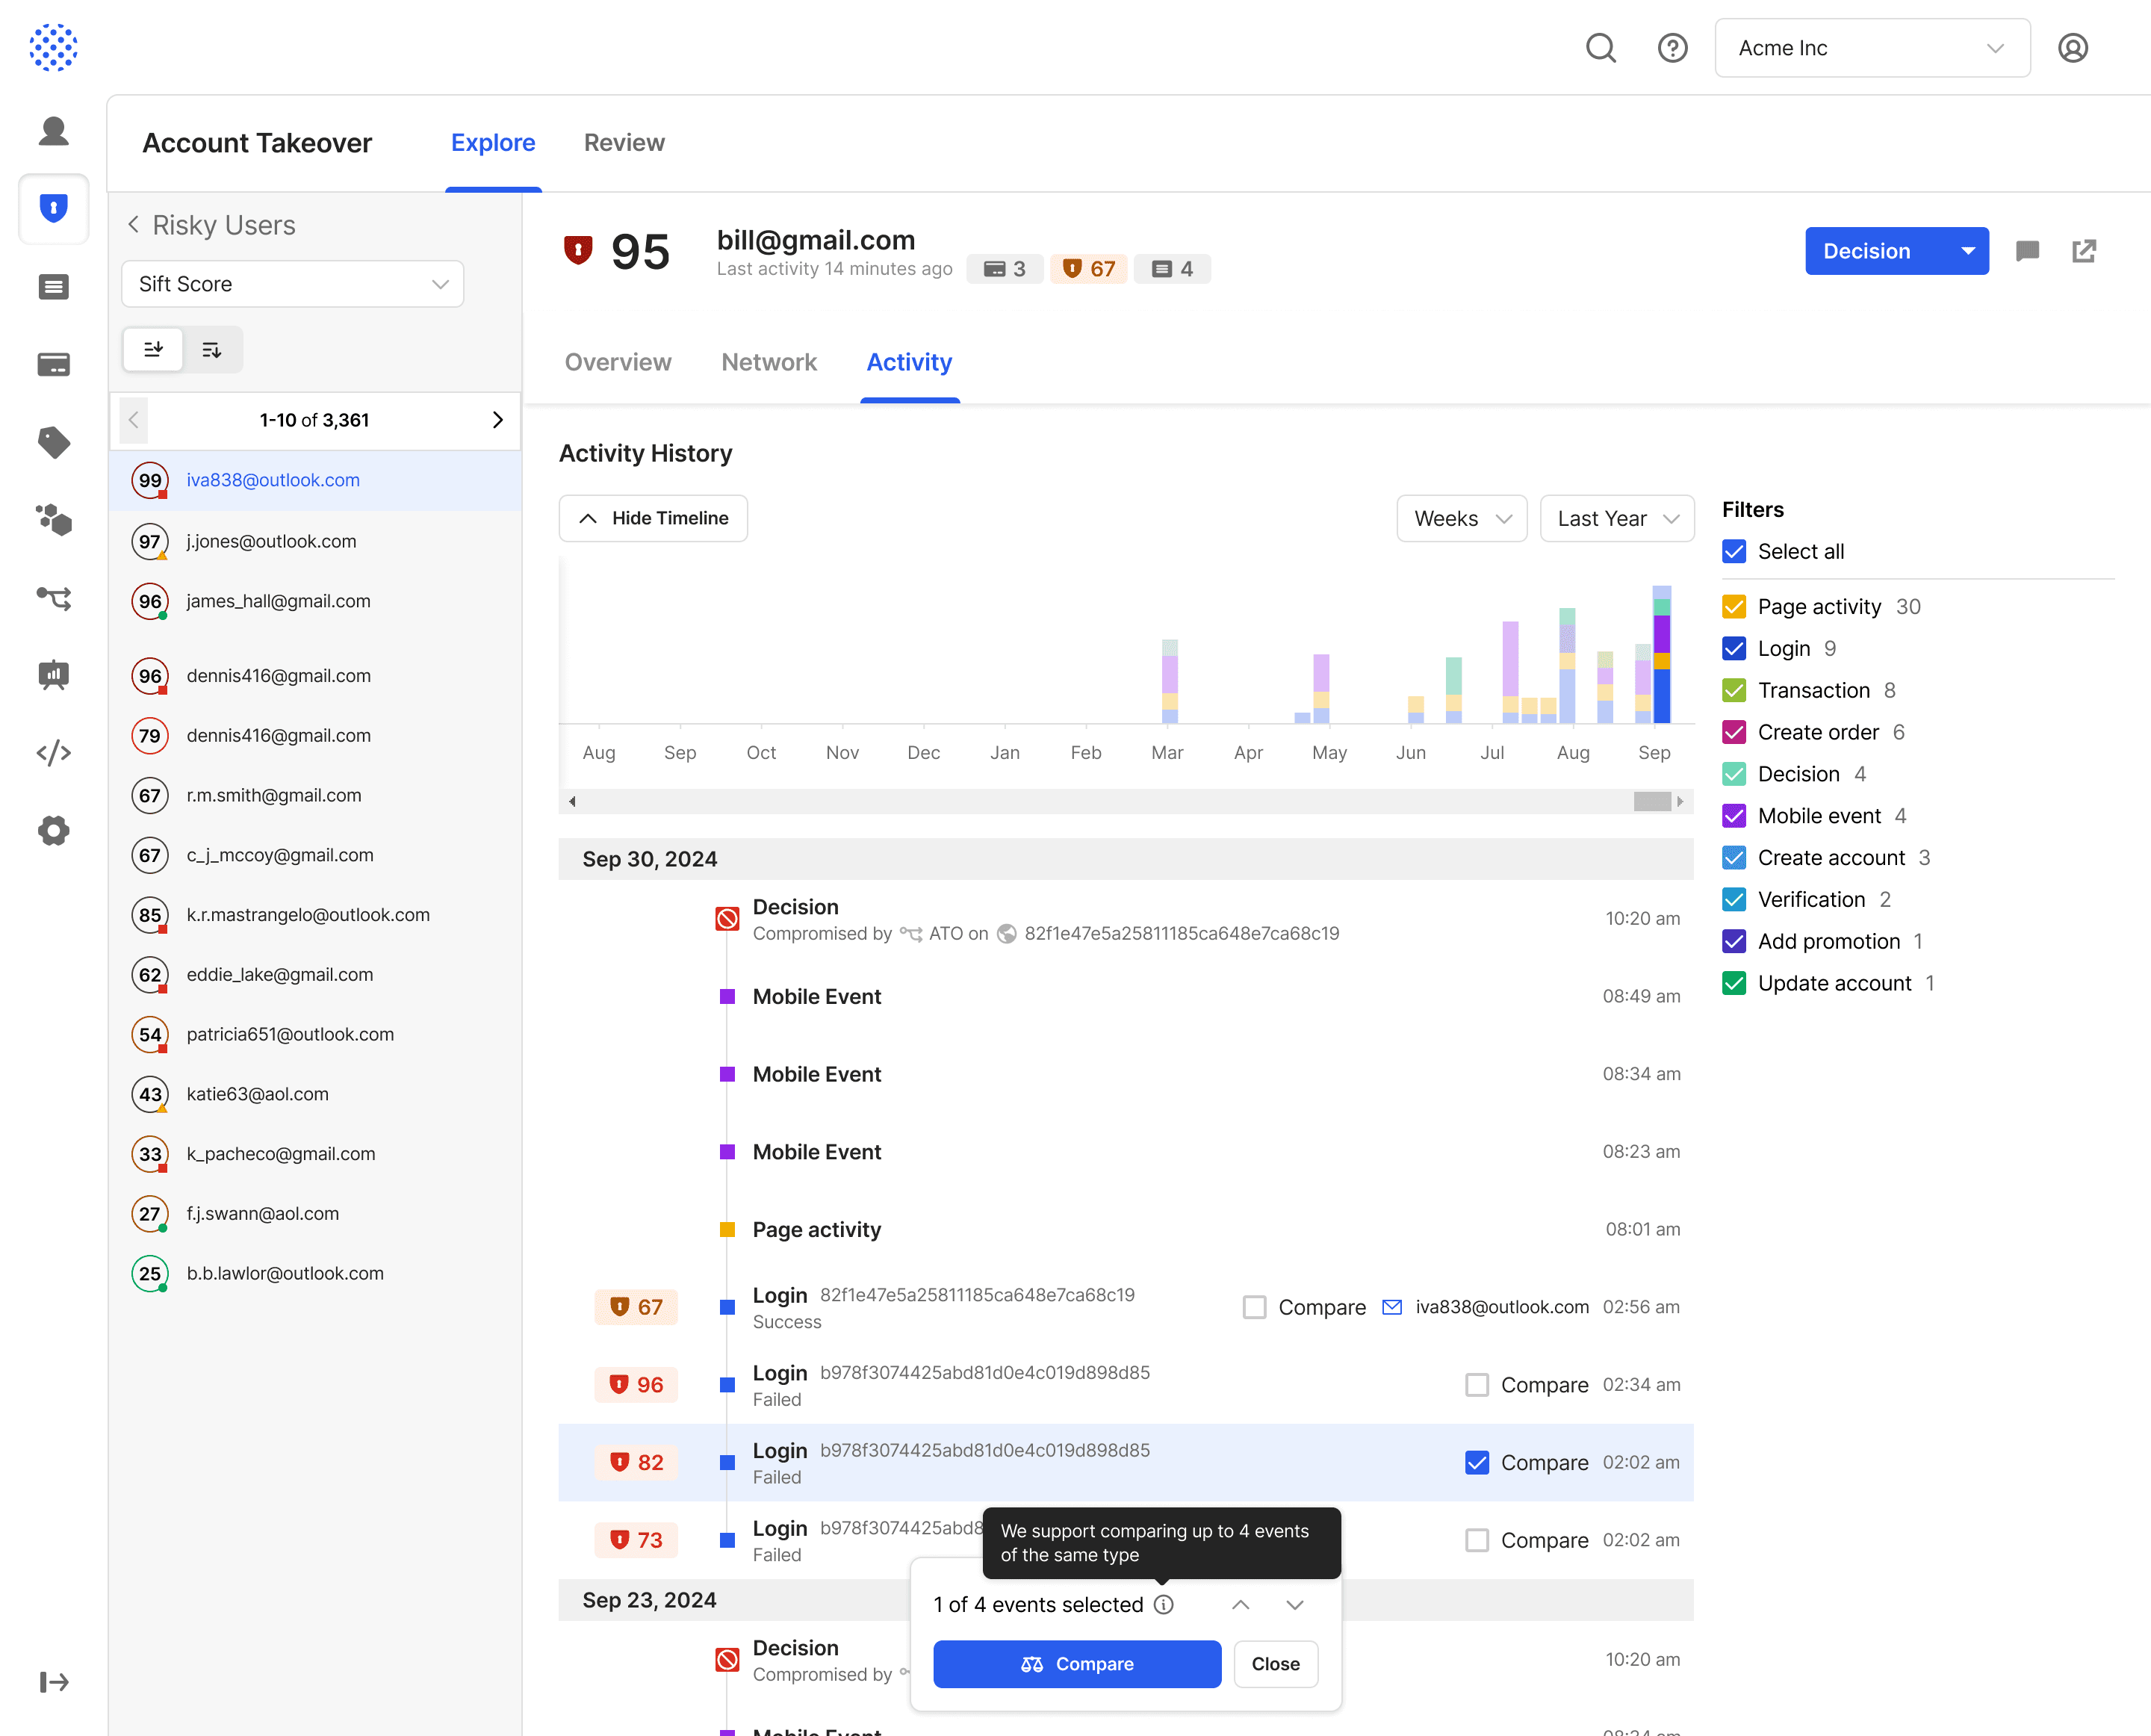Expand the Sift Score sort dropdown
Image resolution: width=2151 pixels, height=1736 pixels.
(x=292, y=284)
